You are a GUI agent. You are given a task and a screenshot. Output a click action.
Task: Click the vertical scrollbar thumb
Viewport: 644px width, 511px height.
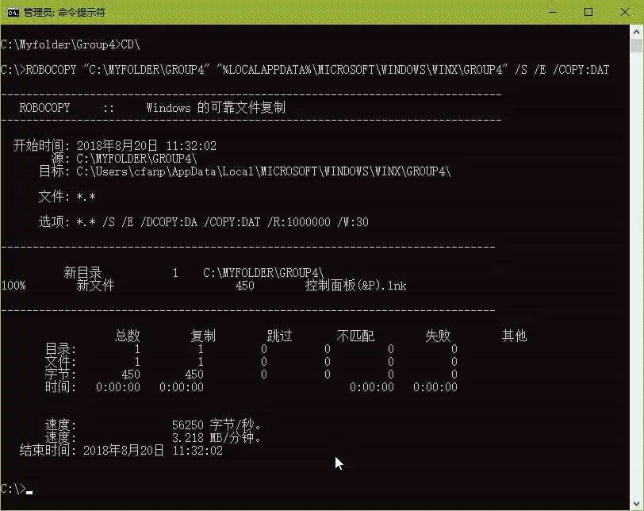(x=637, y=45)
